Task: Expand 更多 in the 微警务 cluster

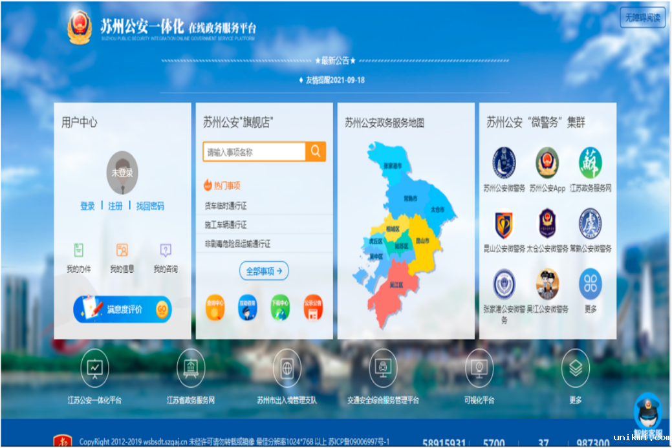Action: point(590,284)
